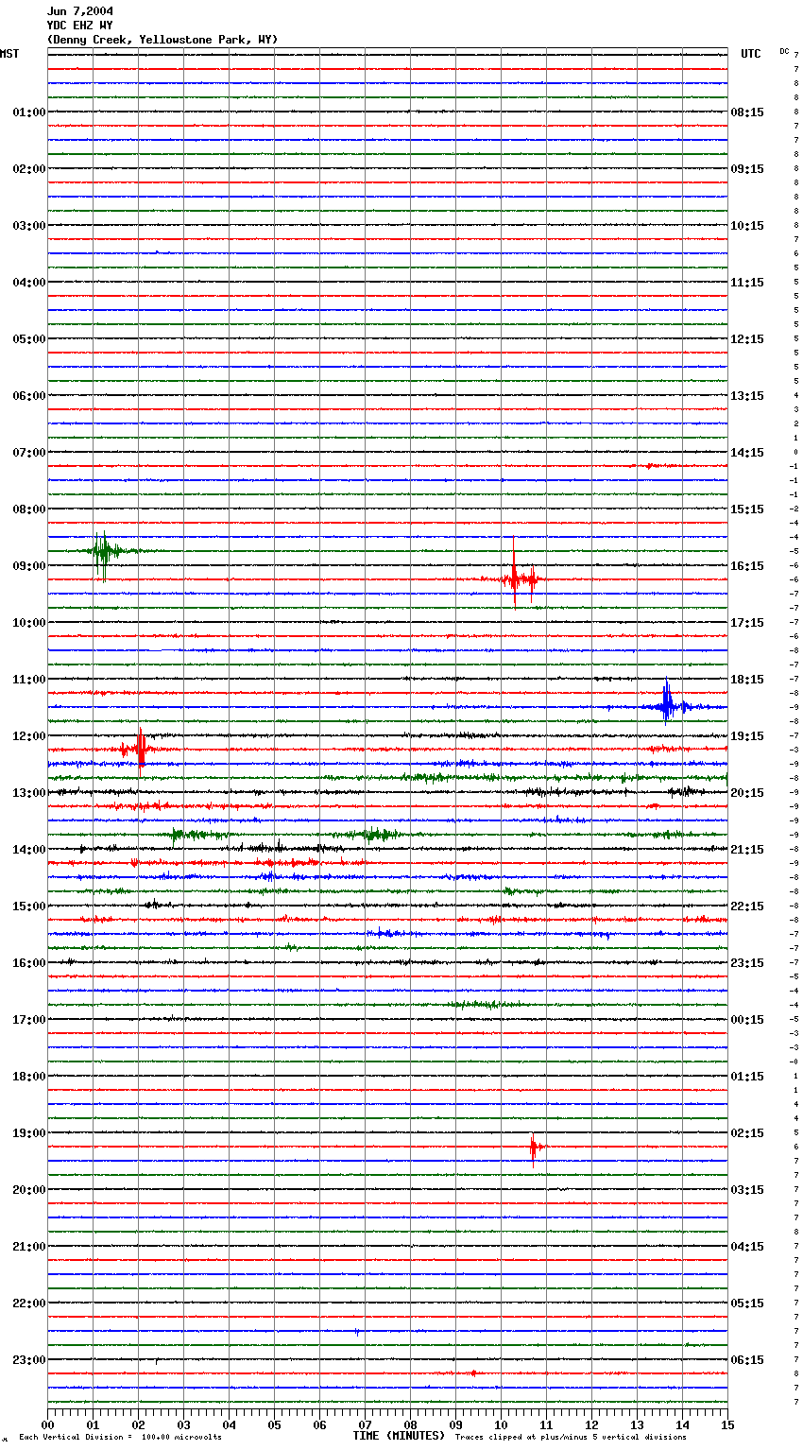Select the 01:00 MST time label

click(x=29, y=112)
